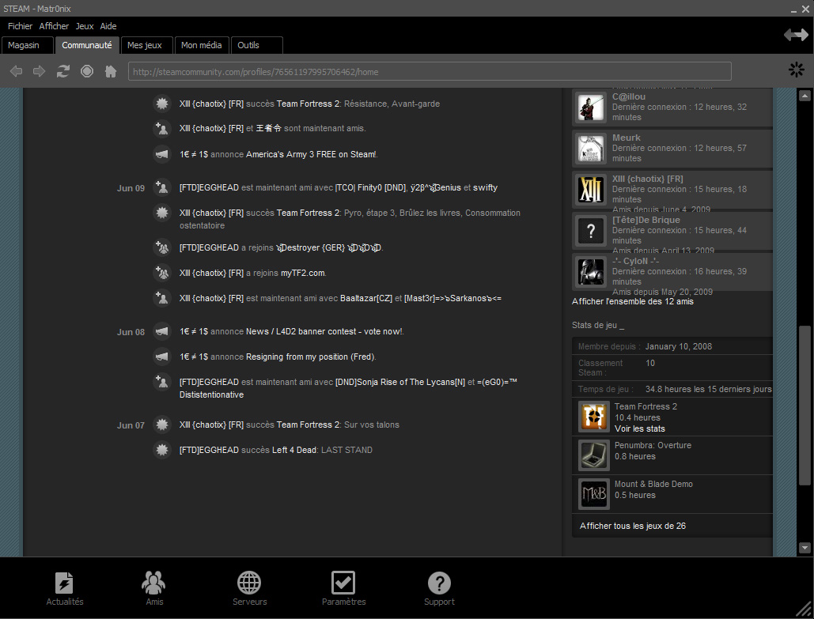The image size is (814, 619).
Task: Open Penumbra: Overture game link
Action: (653, 445)
